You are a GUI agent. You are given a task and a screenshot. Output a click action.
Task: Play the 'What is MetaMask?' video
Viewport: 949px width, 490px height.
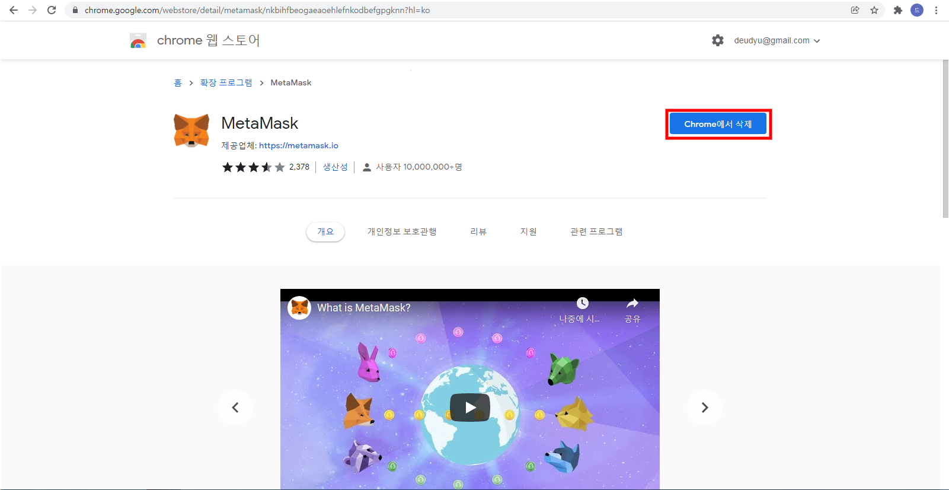tap(470, 408)
